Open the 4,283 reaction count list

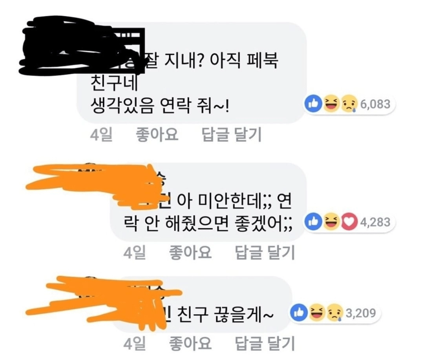click(x=375, y=222)
